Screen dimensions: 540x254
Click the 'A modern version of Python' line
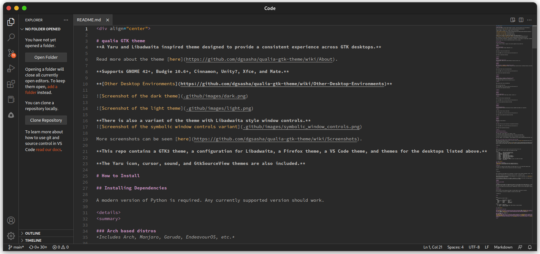coord(210,200)
